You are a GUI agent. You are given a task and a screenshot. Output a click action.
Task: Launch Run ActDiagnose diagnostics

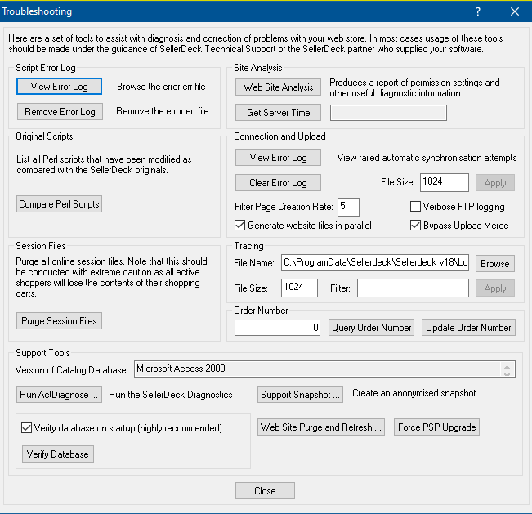tap(60, 395)
